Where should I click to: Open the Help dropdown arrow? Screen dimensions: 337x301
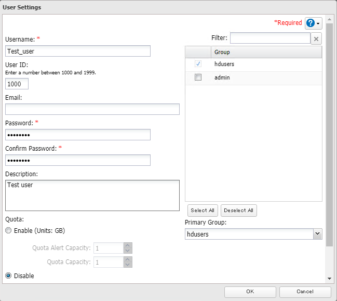pos(318,23)
